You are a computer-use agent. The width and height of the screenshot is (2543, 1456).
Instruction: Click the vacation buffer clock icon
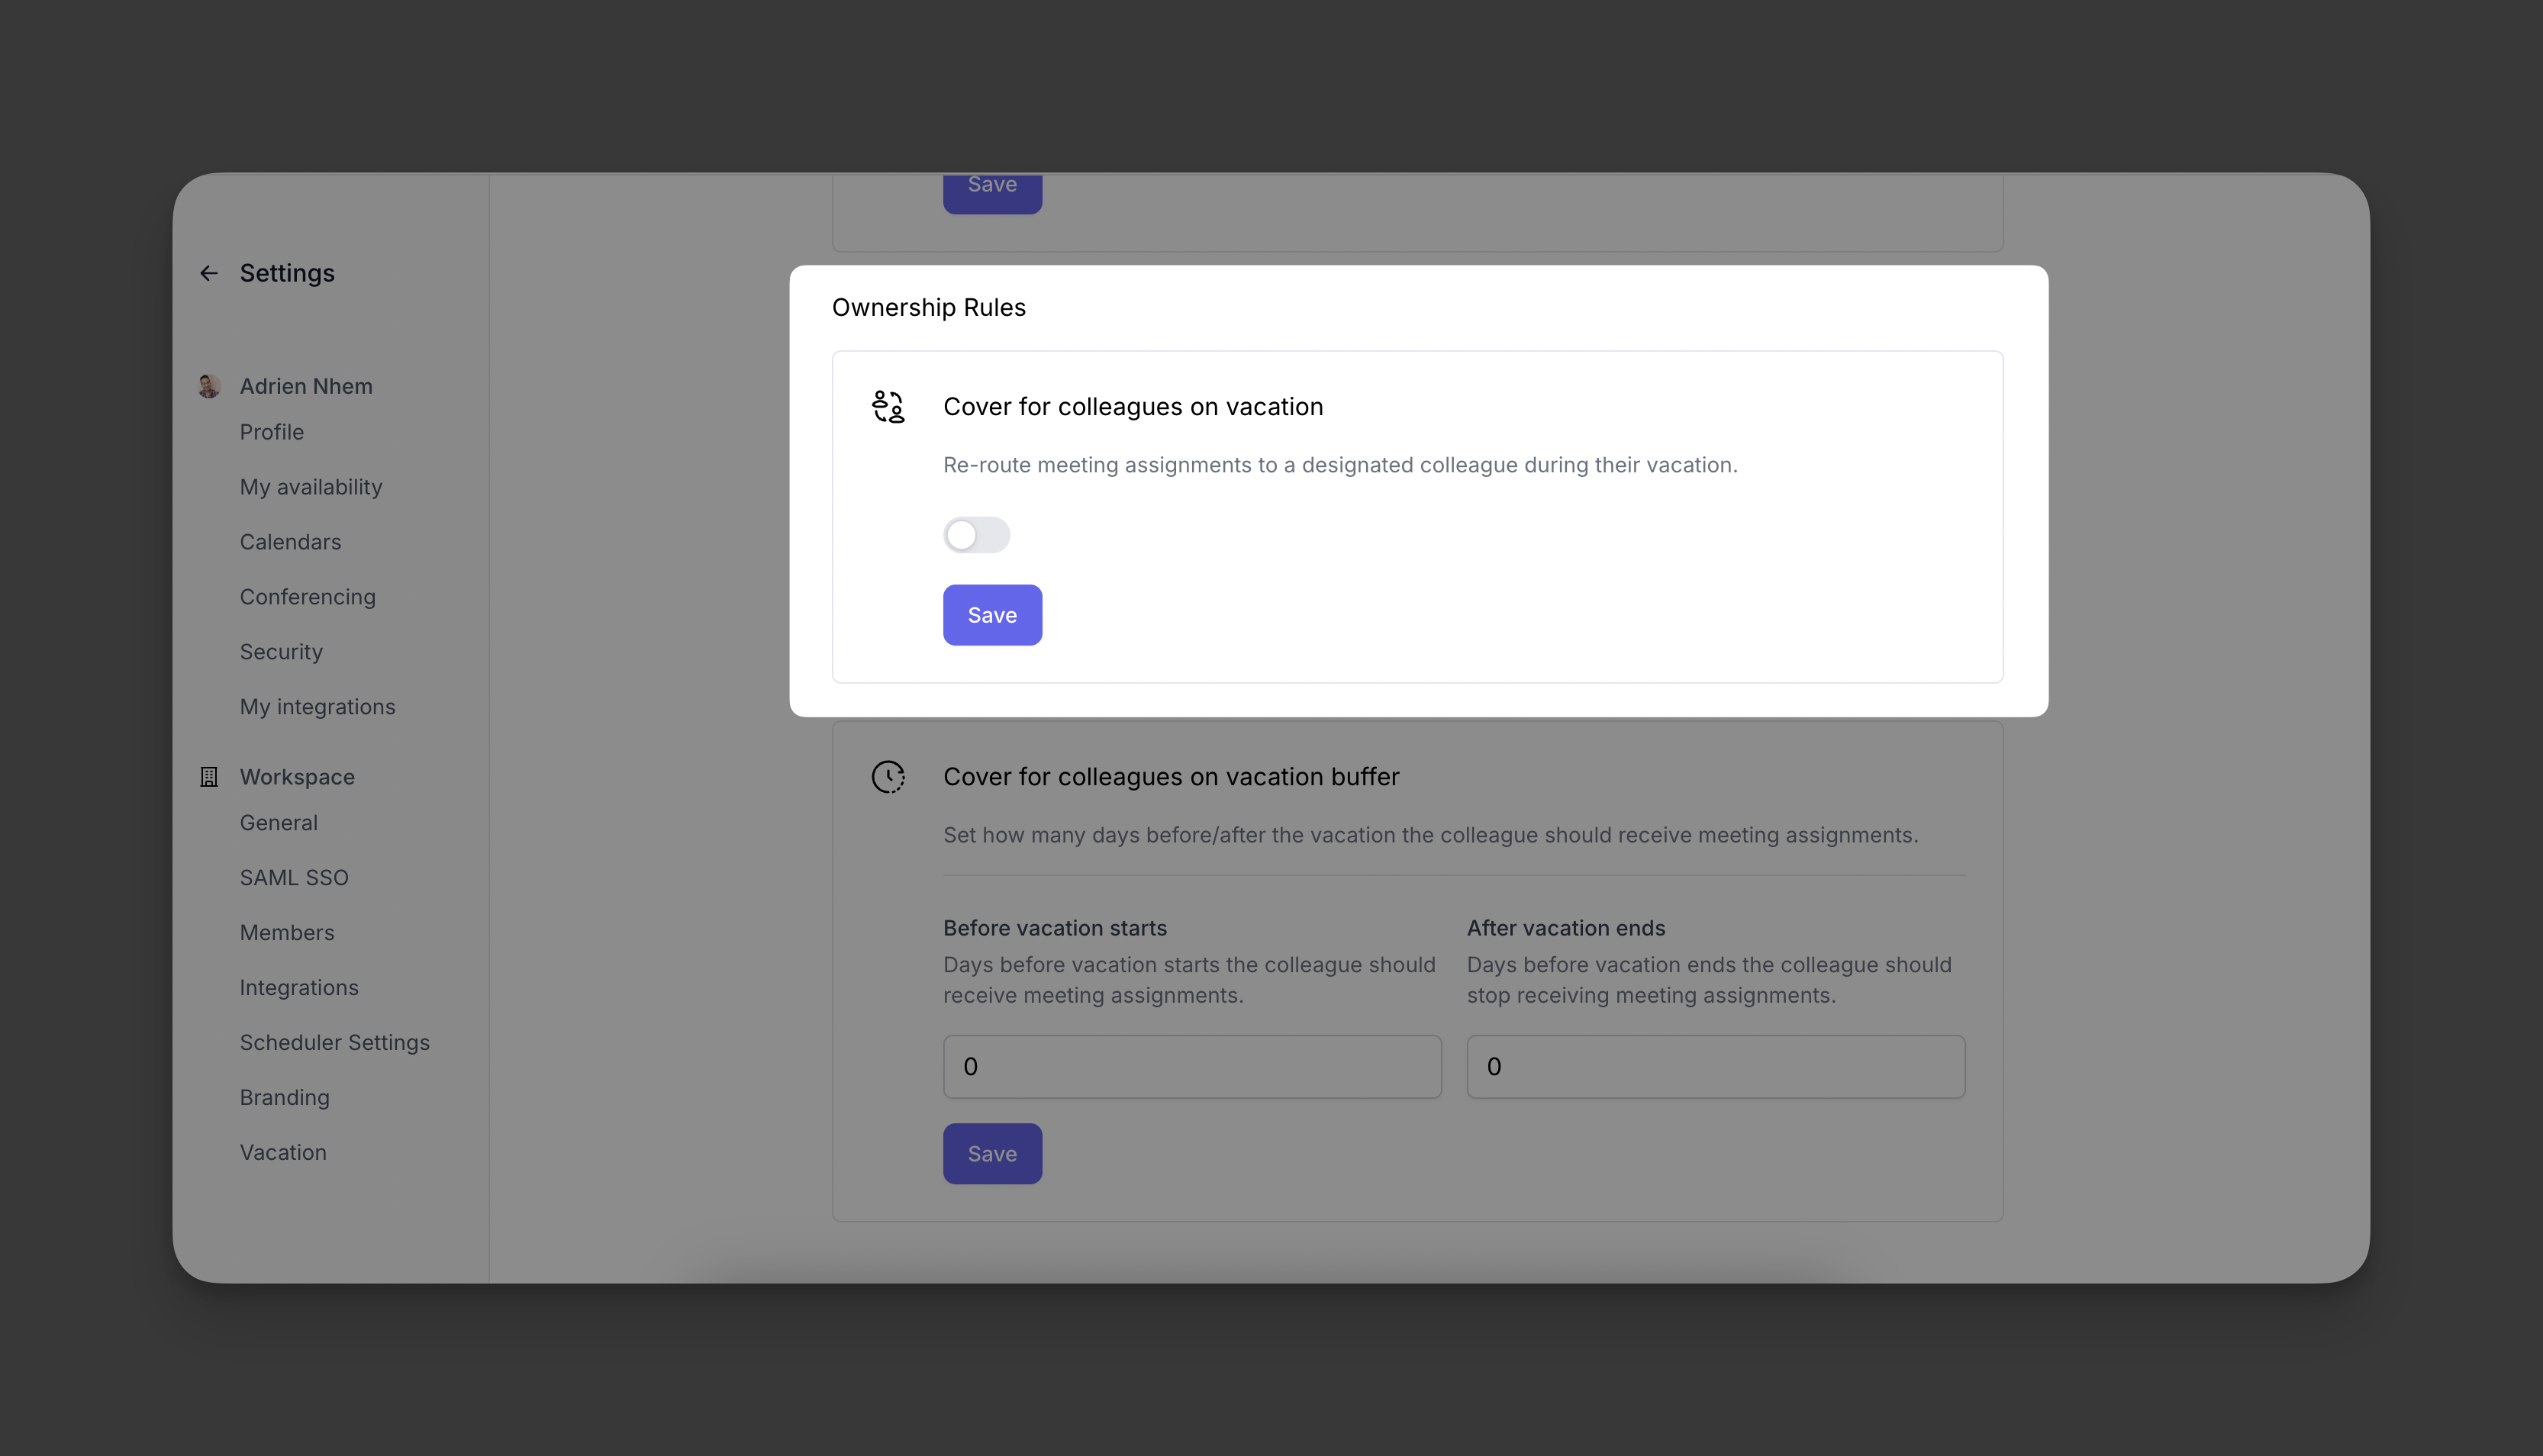click(x=888, y=777)
